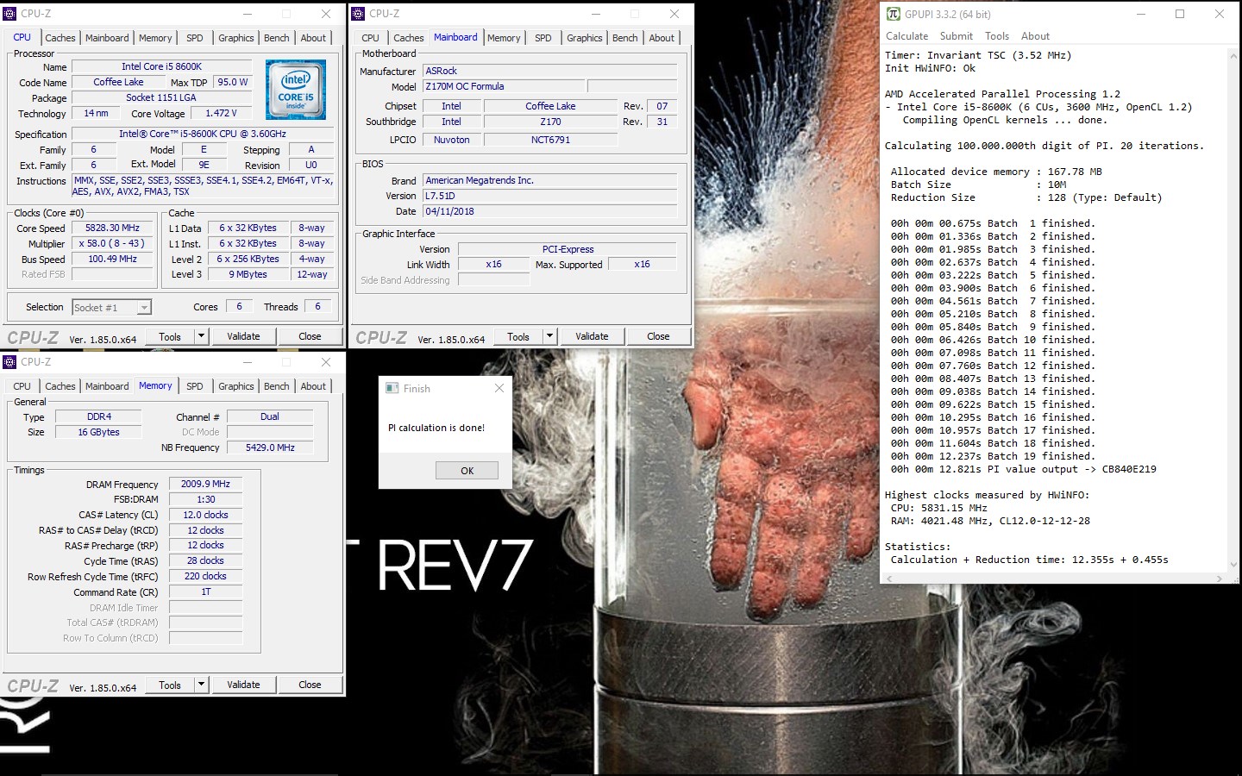Click the DRAM Frequency value 2009.9 MHz

(x=205, y=484)
